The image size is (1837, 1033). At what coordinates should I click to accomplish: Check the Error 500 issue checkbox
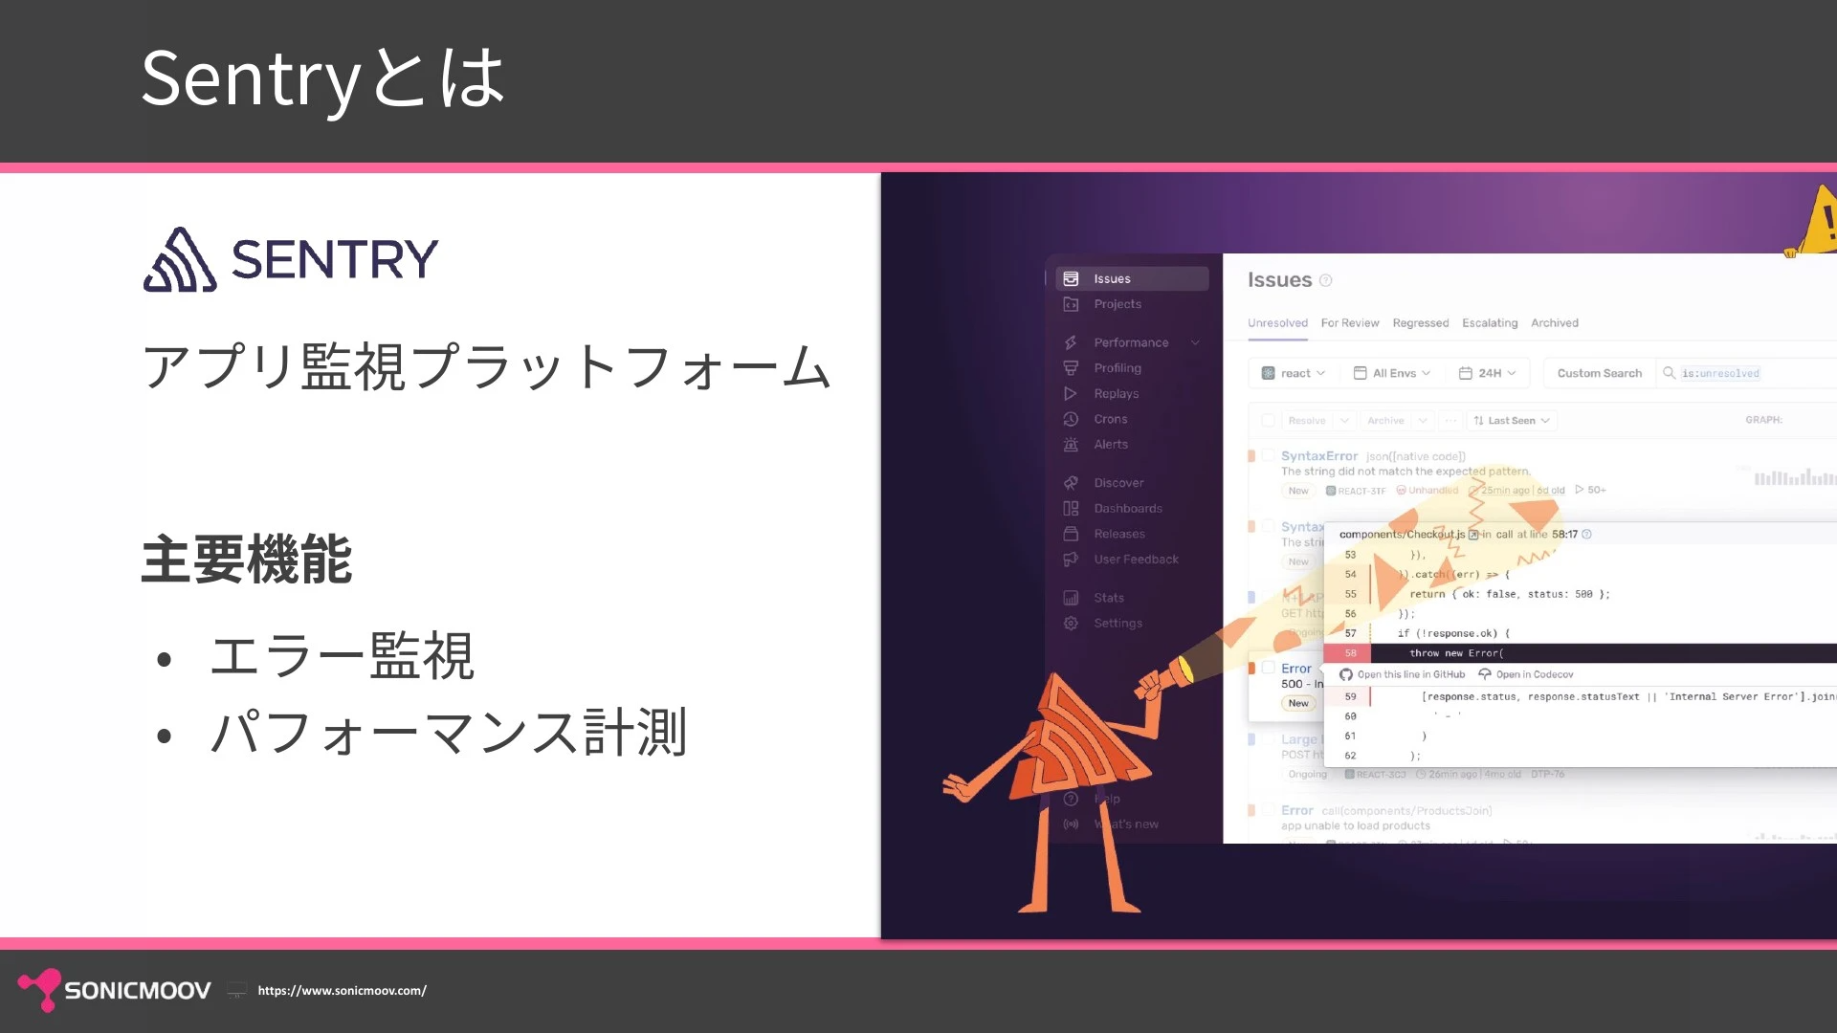pos(1268,668)
